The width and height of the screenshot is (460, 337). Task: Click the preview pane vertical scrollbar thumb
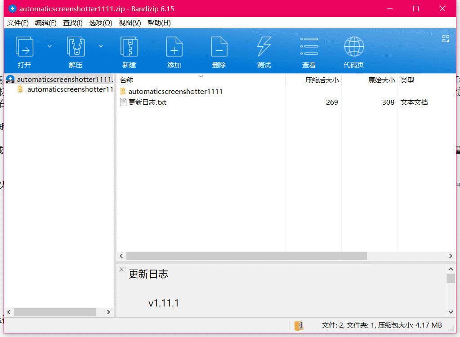pos(451,278)
